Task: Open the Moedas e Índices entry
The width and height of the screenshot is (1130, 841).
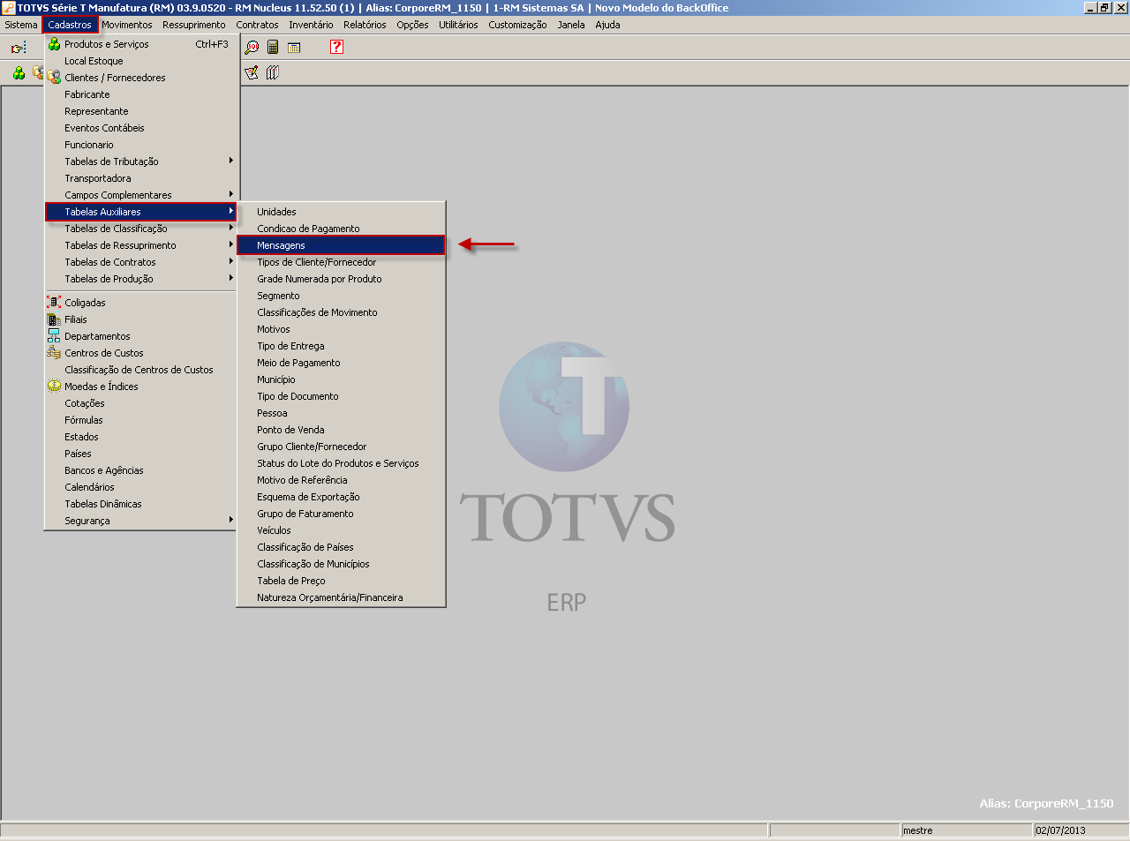Action: click(x=142, y=387)
